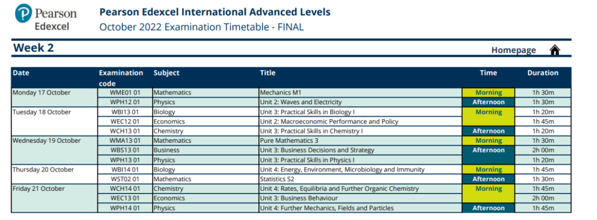597x220 pixels.
Task: Click the Friday 21 October date cell
Action: 54,198
